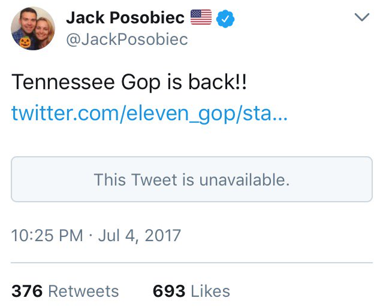Open the tweet options chevron menu
The image size is (380, 307).
361,18
